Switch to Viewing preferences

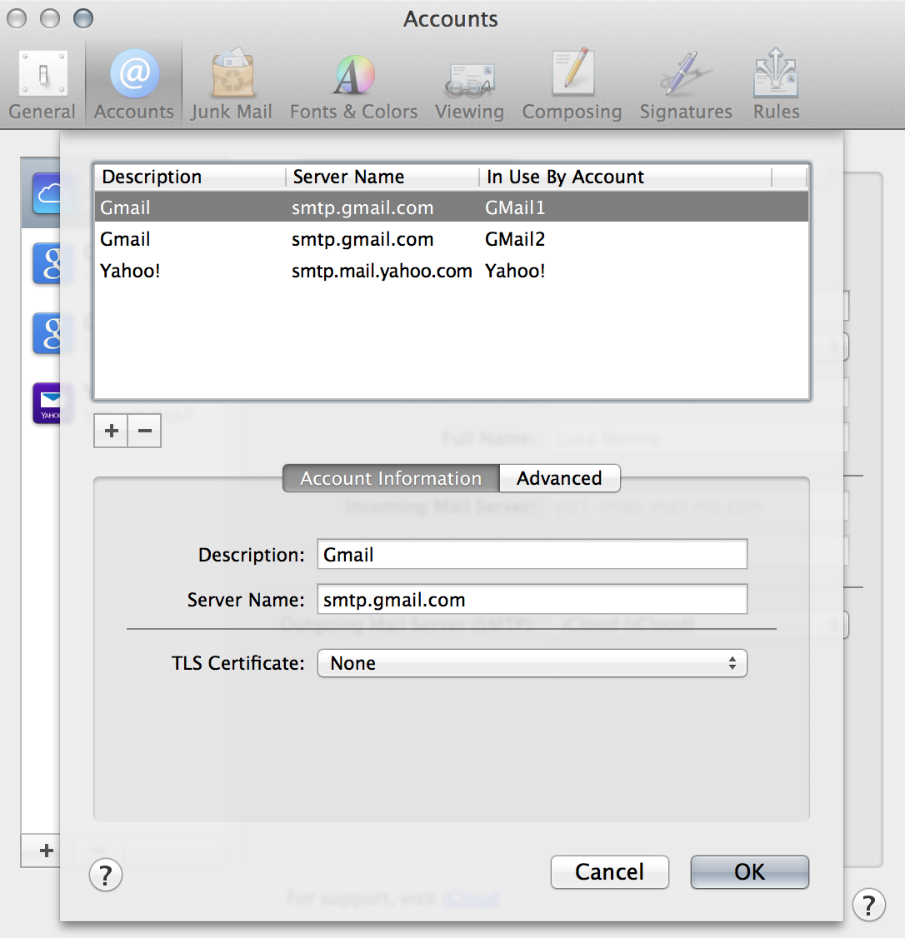point(470,86)
